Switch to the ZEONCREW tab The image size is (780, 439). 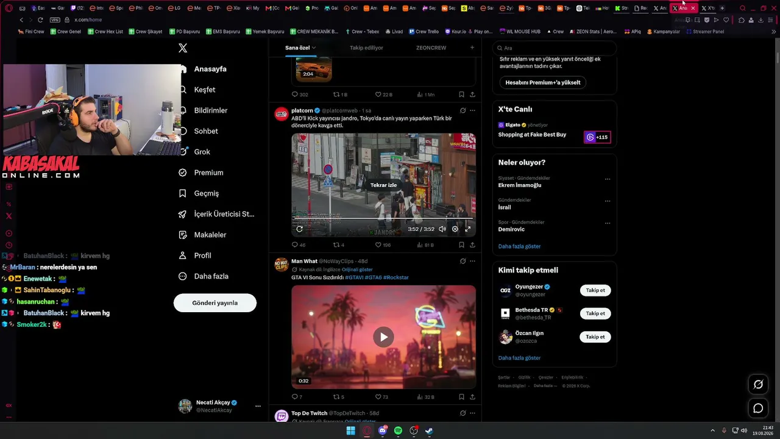431,48
